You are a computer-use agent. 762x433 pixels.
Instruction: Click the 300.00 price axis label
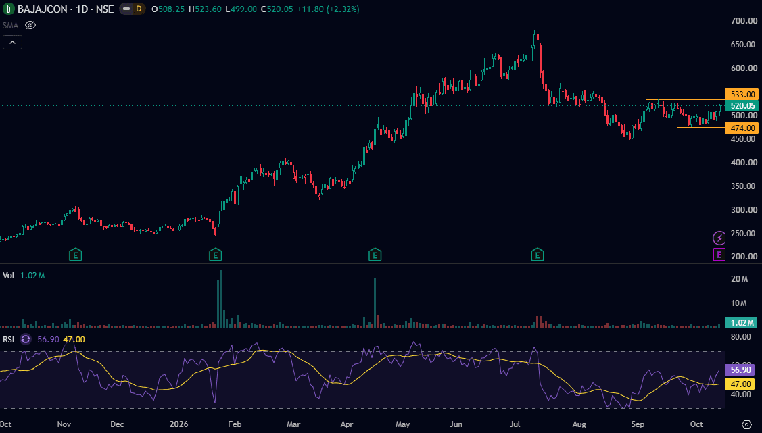click(x=744, y=209)
